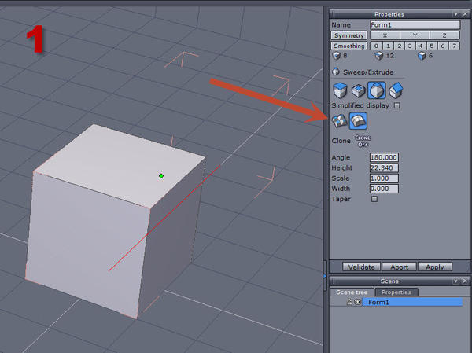Click the Angle value field 180.000

[x=384, y=157]
